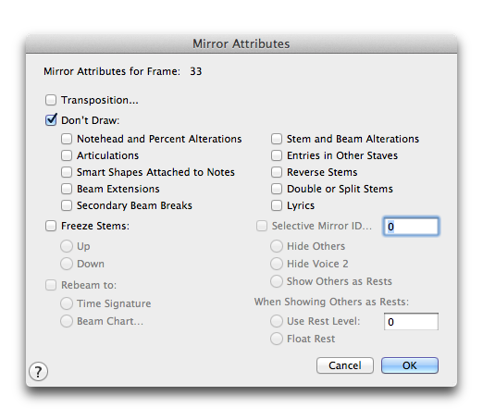Tick the Articulations checkbox

[x=67, y=155]
